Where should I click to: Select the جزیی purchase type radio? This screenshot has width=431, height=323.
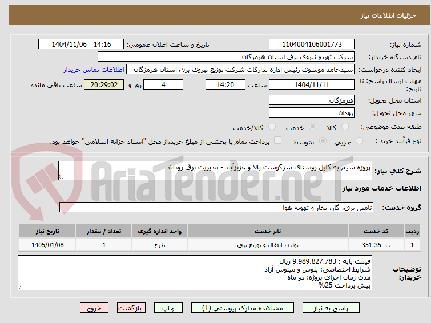click(x=359, y=141)
